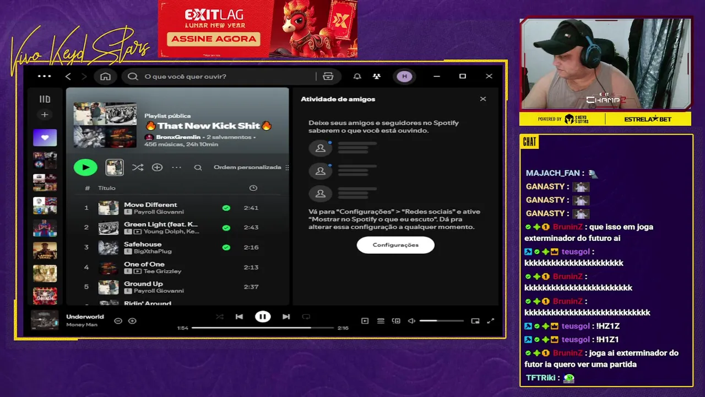This screenshot has height=397, width=705.
Task: Play the That New Kick Shit playlist
Action: tap(85, 167)
